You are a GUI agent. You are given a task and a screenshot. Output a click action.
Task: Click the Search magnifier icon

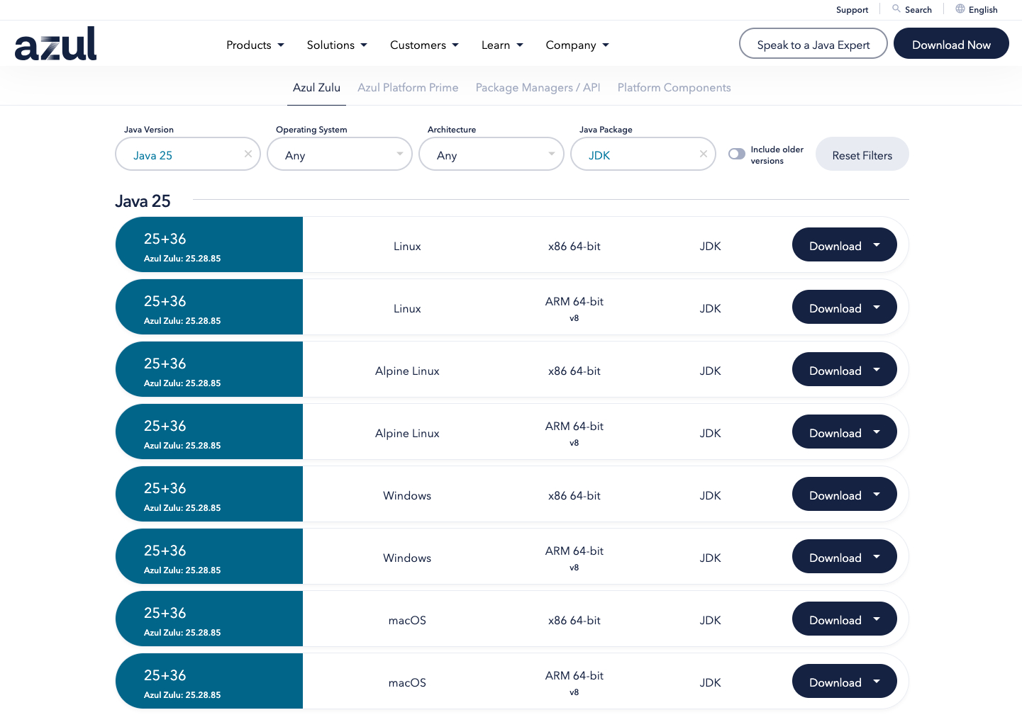[x=896, y=9]
